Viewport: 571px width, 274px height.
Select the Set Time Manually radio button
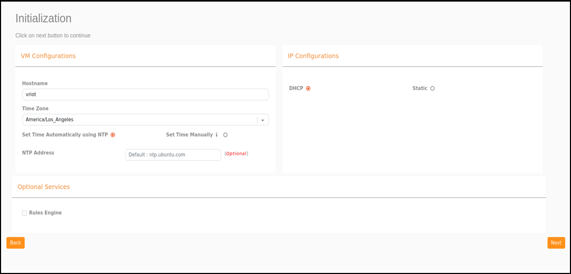tap(226, 135)
